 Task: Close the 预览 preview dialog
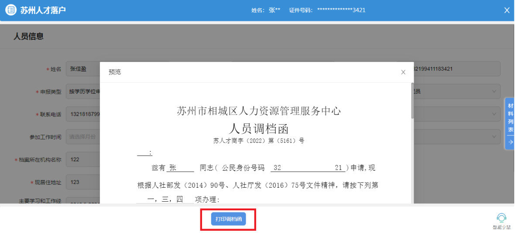coord(403,72)
